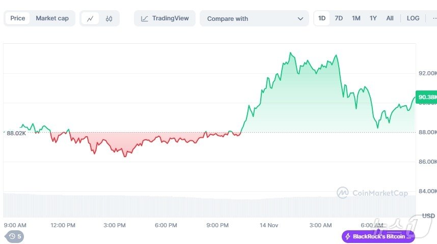Select the 1Y time range
The height and width of the screenshot is (244, 437).
(x=373, y=18)
